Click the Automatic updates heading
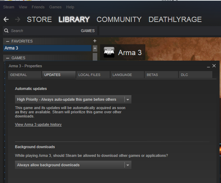The image size is (221, 183). point(31,89)
